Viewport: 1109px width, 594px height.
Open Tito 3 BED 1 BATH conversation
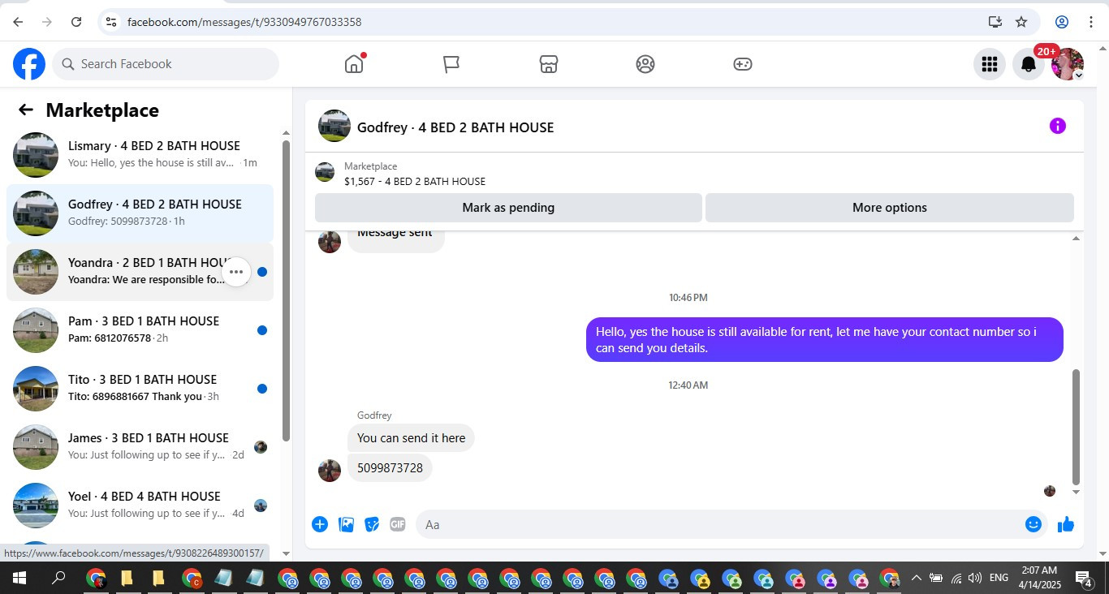(140, 388)
